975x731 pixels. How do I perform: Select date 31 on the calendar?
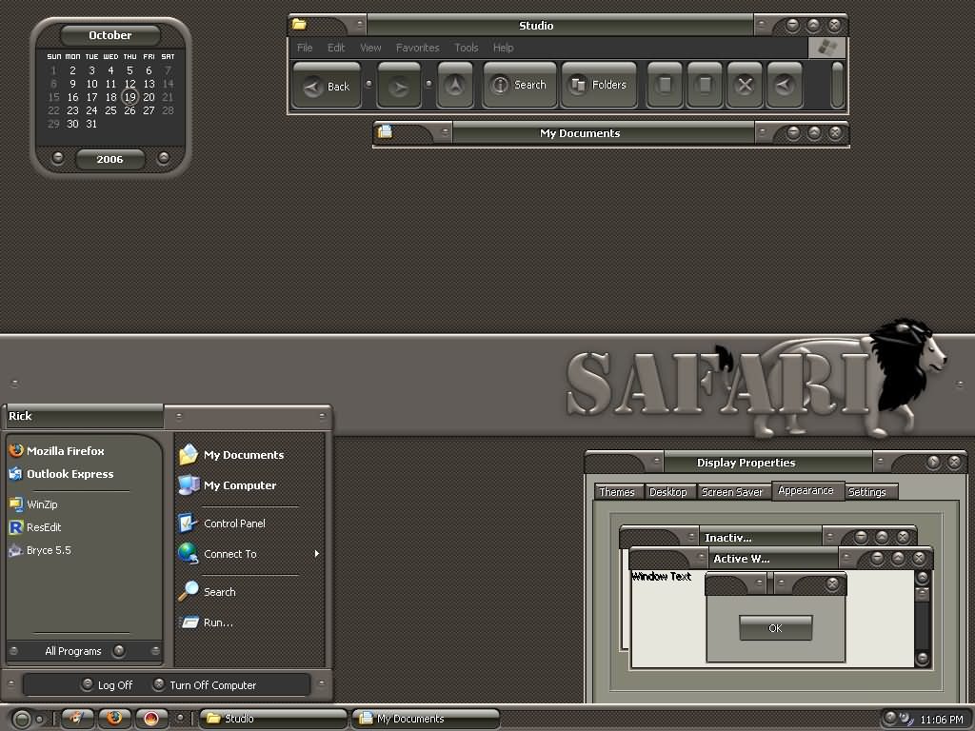91,124
